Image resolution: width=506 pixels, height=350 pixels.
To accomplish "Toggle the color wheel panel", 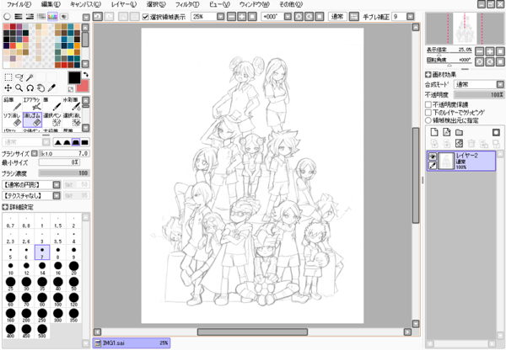I will pos(7,17).
